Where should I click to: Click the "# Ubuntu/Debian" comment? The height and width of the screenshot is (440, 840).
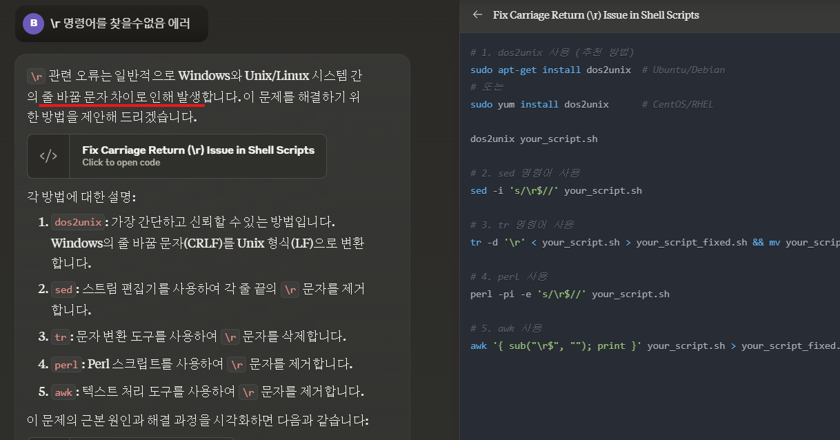click(x=683, y=70)
